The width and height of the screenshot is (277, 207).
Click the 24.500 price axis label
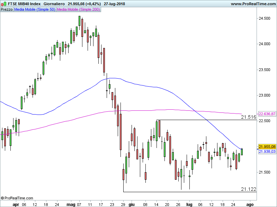pos(265,18)
